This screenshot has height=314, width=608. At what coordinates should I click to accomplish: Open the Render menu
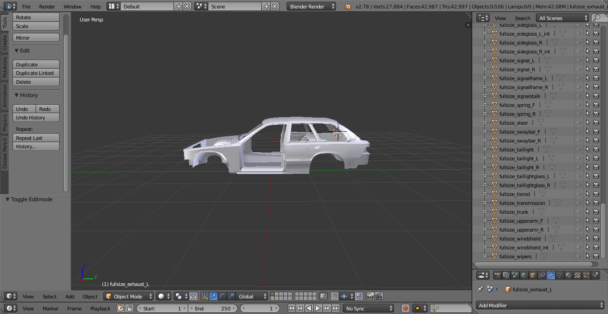pyautogui.click(x=47, y=7)
